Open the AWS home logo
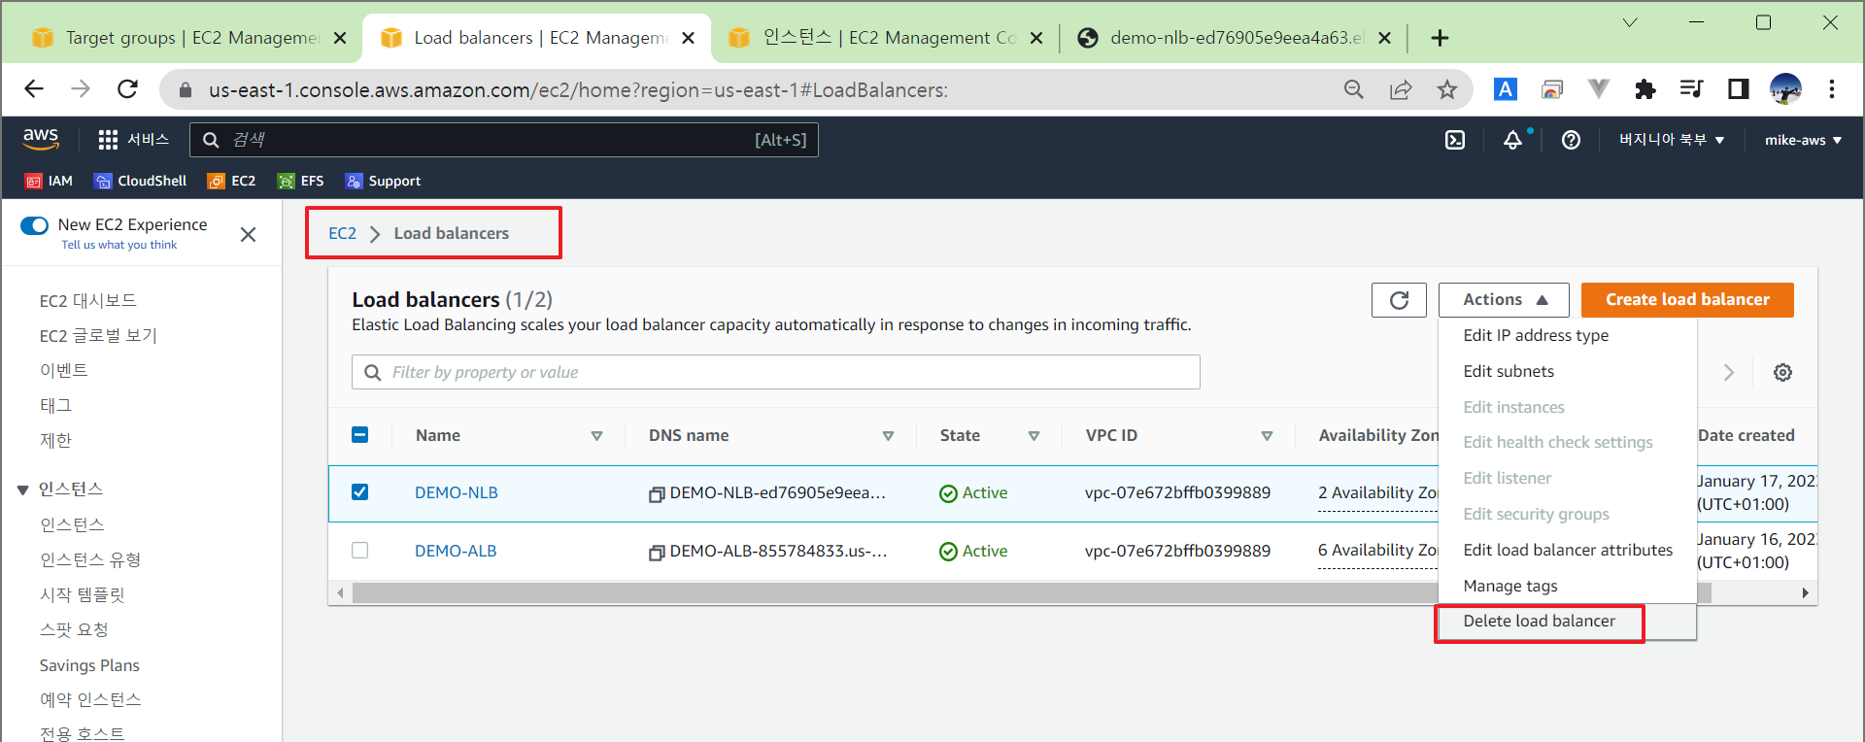Screen dimensions: 1865x742 tap(41, 139)
